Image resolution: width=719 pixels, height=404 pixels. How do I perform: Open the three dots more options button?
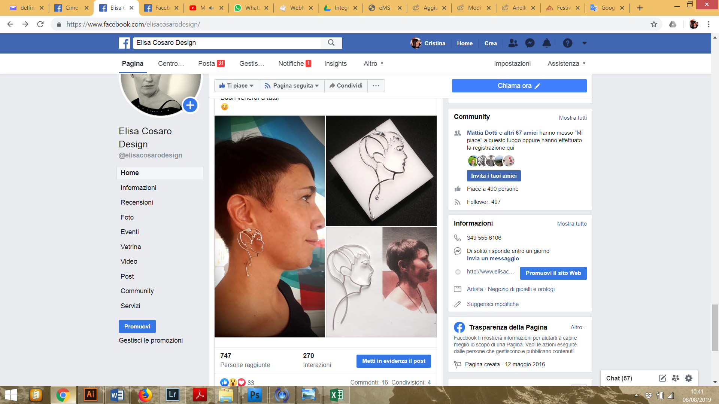376,86
